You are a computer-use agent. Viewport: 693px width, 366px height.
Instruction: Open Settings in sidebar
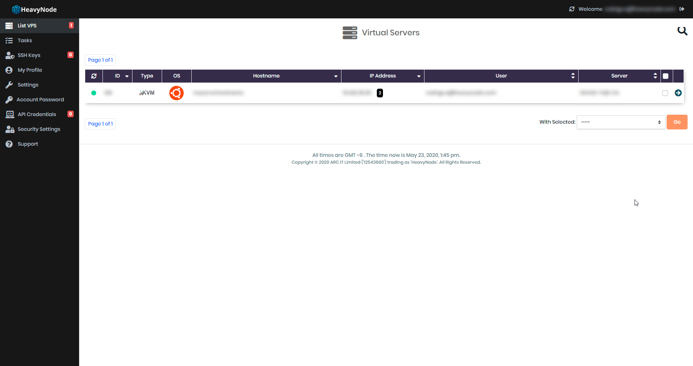(39, 85)
